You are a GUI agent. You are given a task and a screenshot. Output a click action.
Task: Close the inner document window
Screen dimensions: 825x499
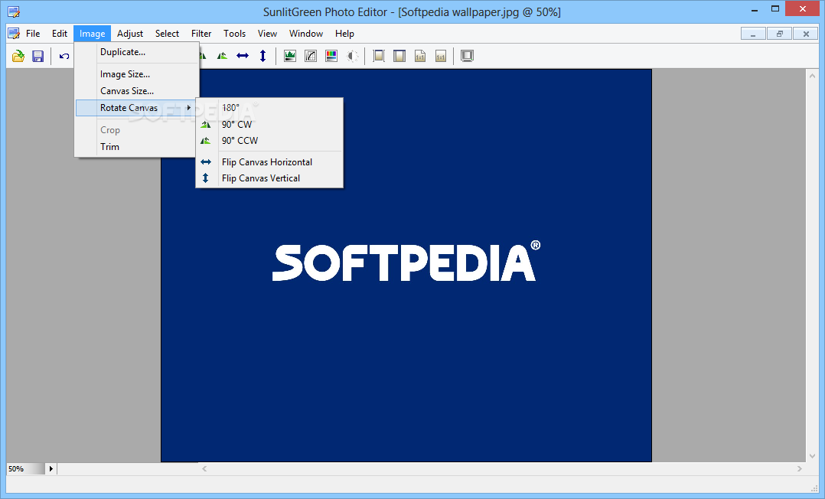[x=806, y=34]
